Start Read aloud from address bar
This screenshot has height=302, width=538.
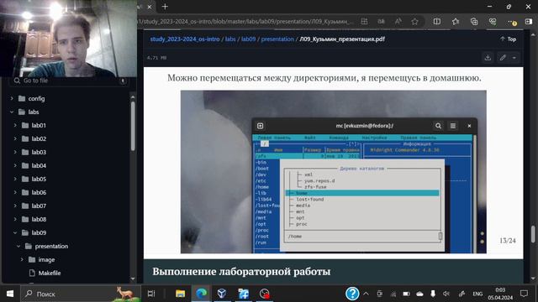[x=398, y=21]
